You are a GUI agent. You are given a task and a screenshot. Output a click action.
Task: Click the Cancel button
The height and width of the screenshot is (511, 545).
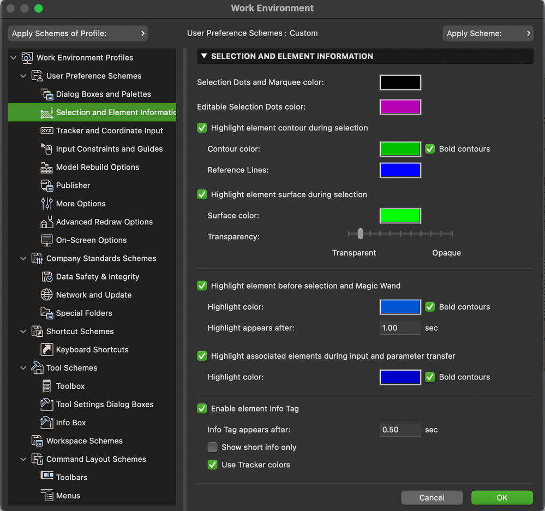[x=432, y=497]
